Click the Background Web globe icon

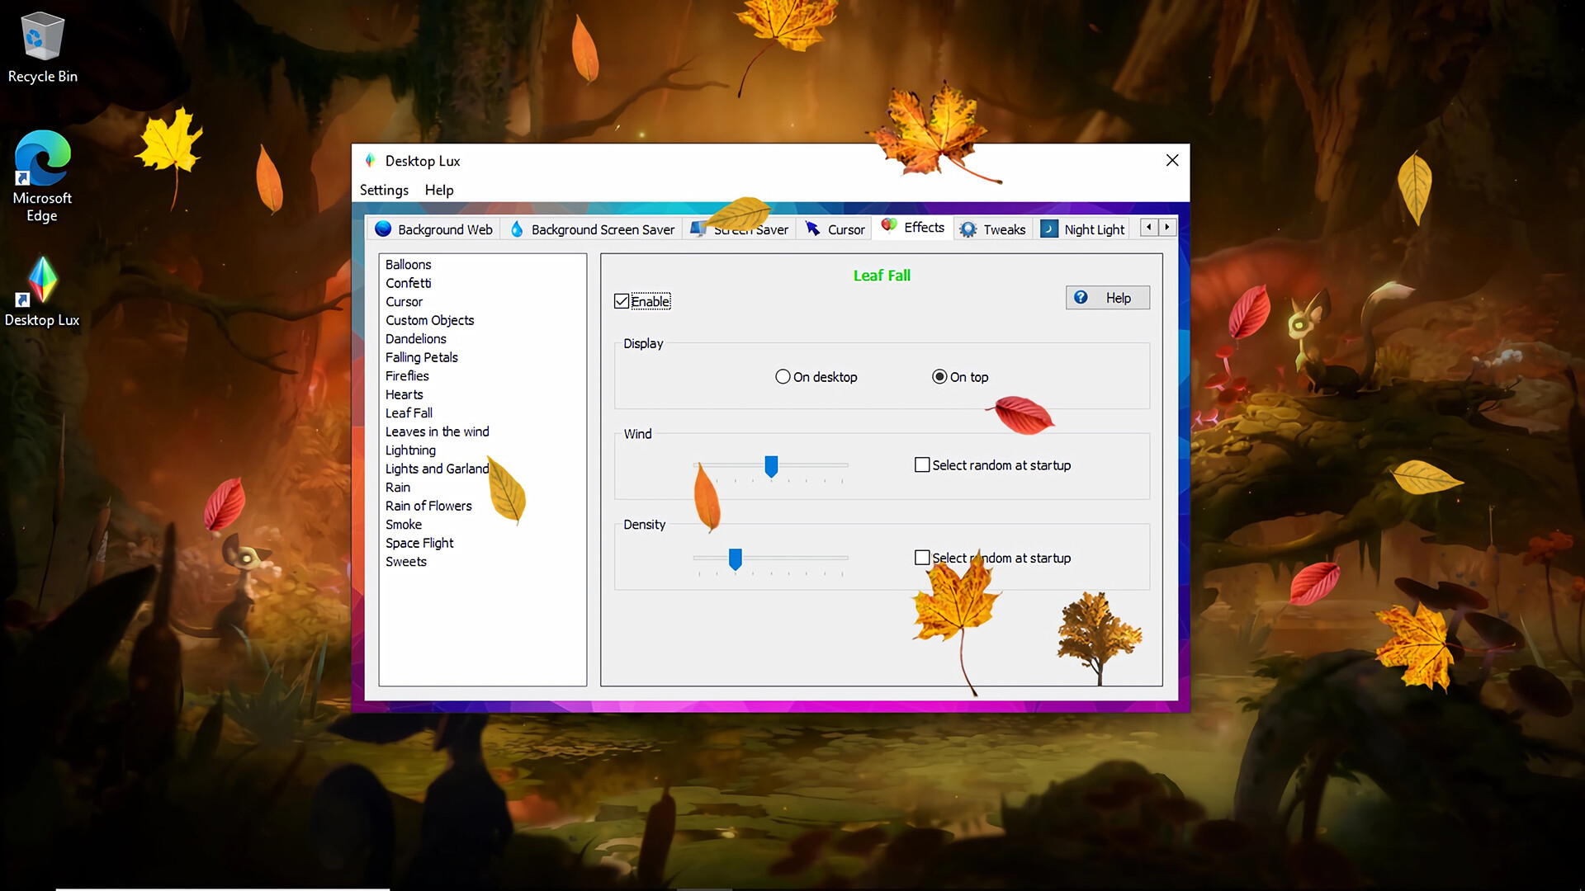(x=382, y=229)
